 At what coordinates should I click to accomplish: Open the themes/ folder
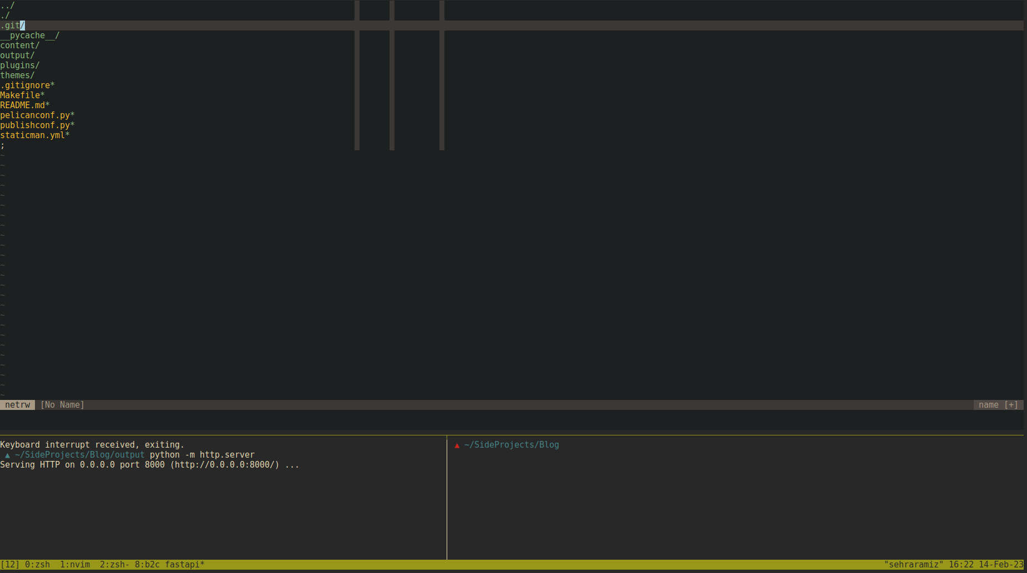tap(17, 75)
